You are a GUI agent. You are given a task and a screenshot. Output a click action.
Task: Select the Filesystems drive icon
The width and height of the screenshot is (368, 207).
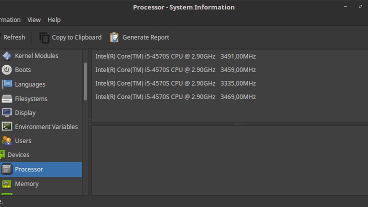click(x=7, y=99)
